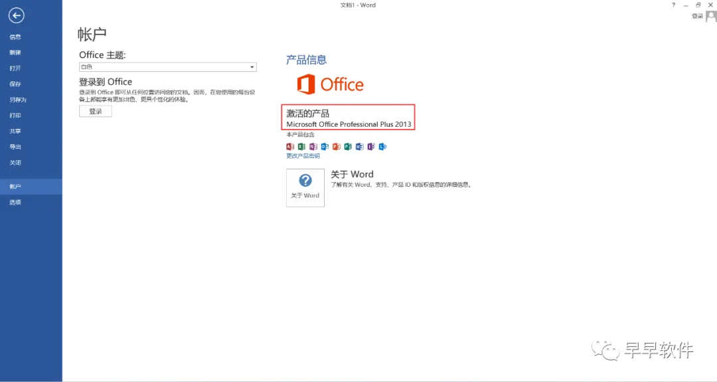This screenshot has width=717, height=382.
Task: Click the Publisher product icon
Action: tap(348, 146)
